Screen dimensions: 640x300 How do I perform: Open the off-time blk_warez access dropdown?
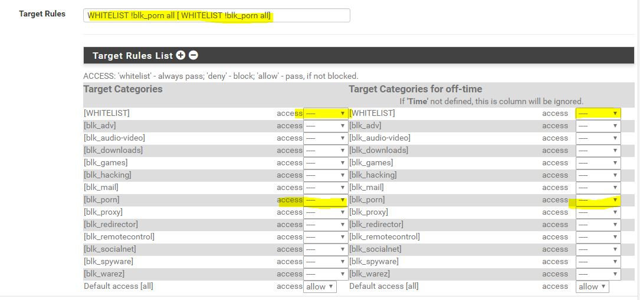598,274
